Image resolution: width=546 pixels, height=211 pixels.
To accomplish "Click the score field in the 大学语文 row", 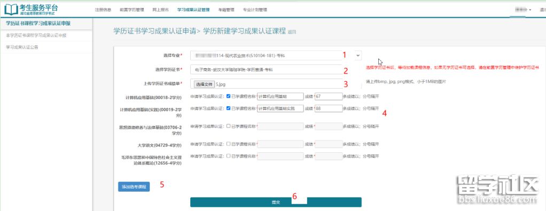I will pyautogui.click(x=329, y=144).
